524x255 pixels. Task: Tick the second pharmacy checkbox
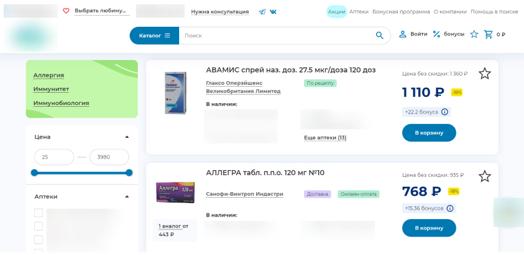click(x=38, y=226)
